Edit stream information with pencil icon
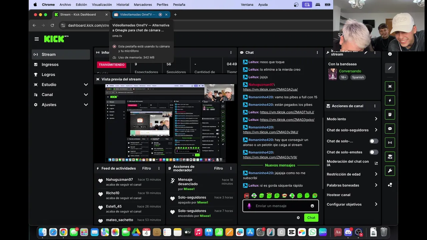Image resolution: width=427 pixels, height=240 pixels. point(366,53)
